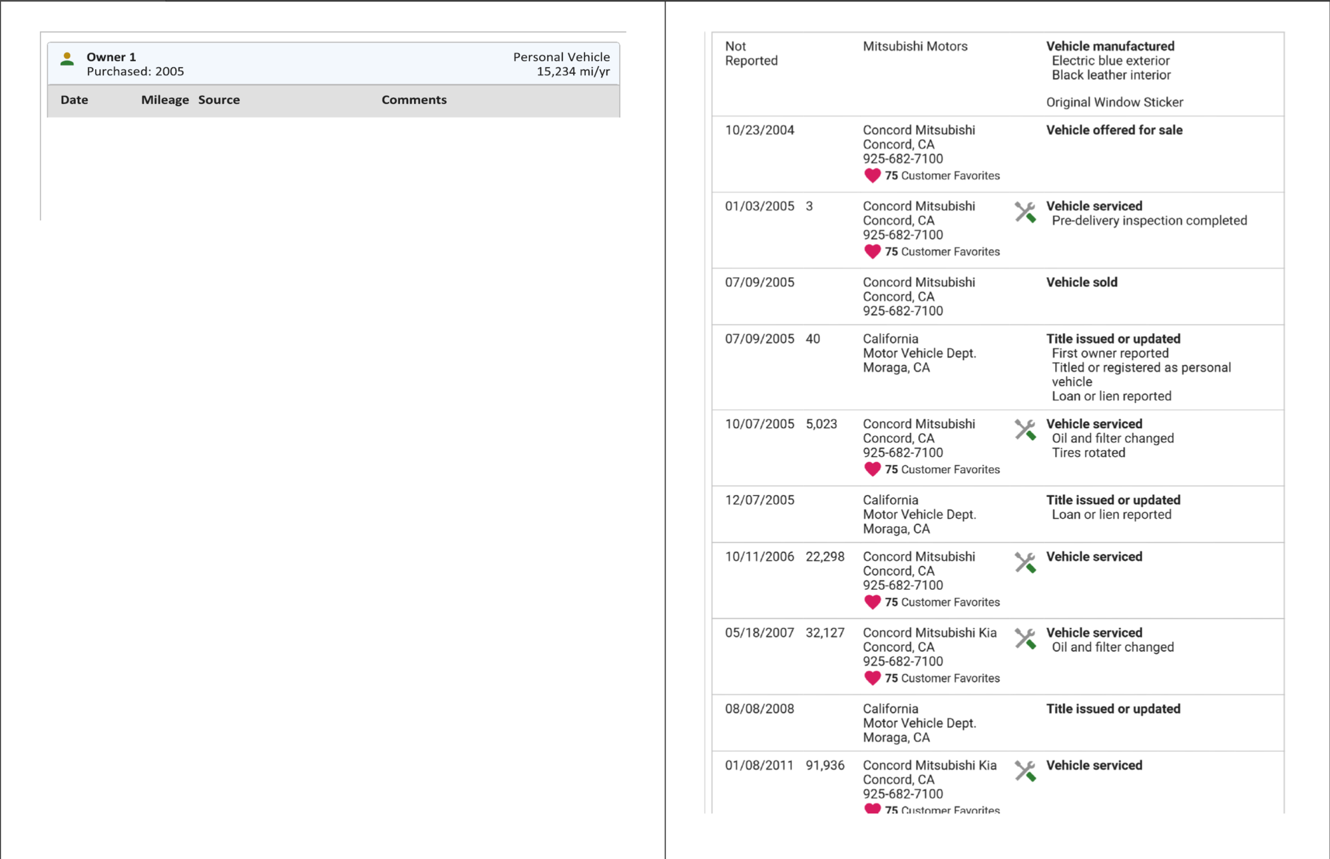Click the heart icon in the 10/07/2005 row
The image size is (1330, 859).
pos(872,469)
